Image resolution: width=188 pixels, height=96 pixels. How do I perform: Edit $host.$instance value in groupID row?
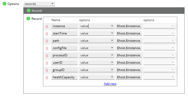129,70
